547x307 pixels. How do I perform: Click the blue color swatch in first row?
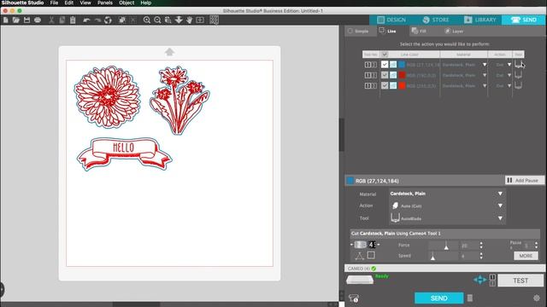coord(402,65)
